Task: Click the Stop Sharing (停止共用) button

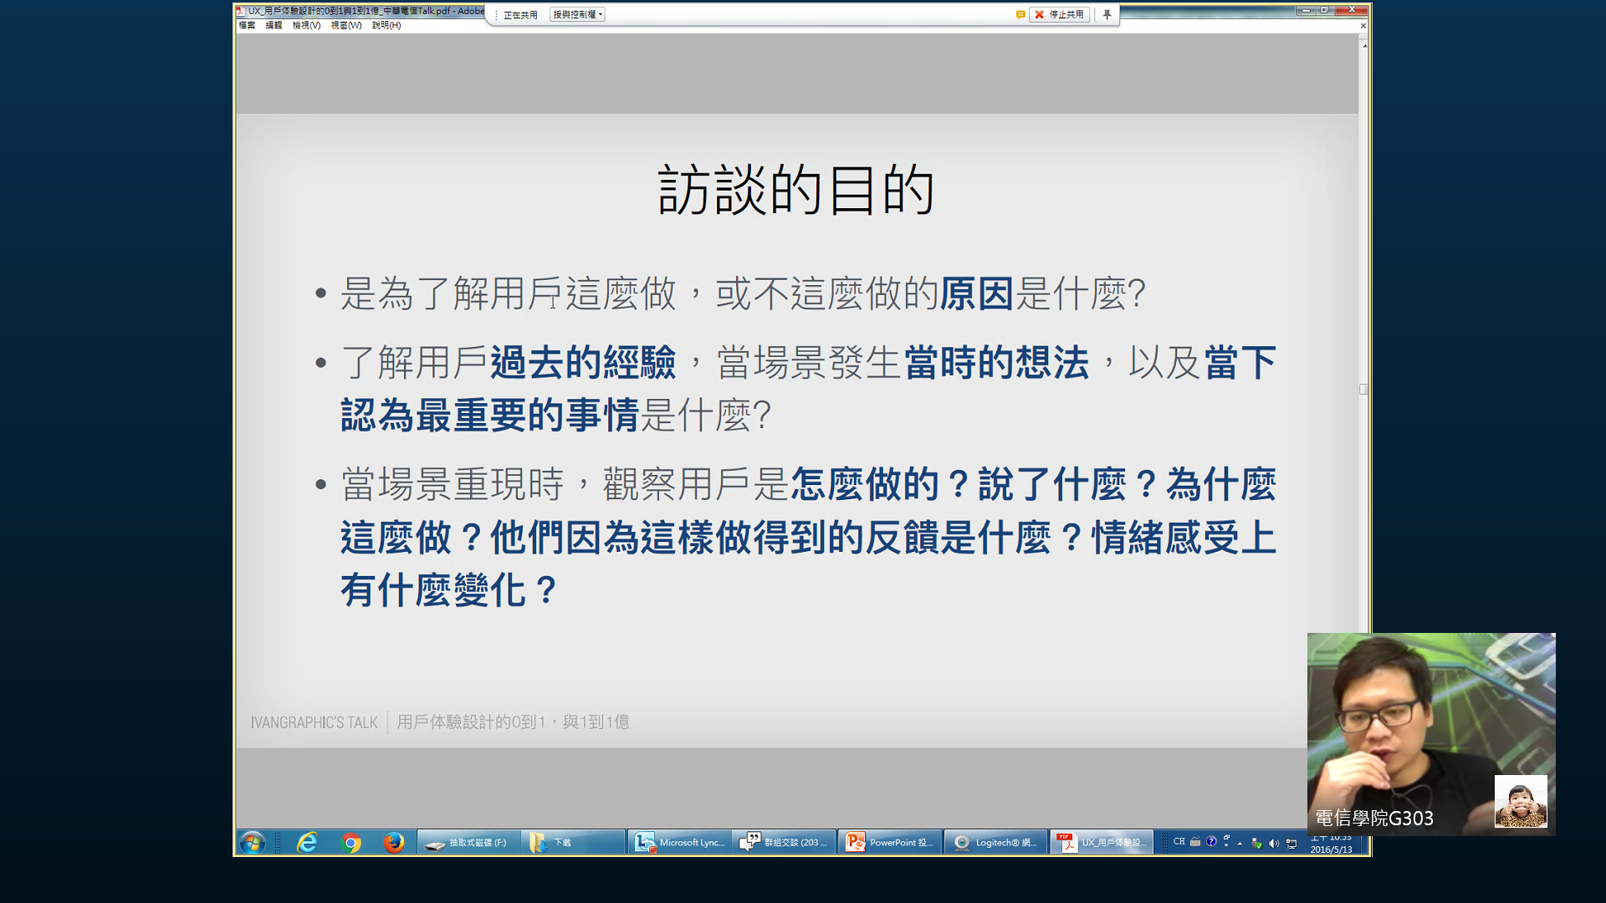Action: click(x=1059, y=14)
